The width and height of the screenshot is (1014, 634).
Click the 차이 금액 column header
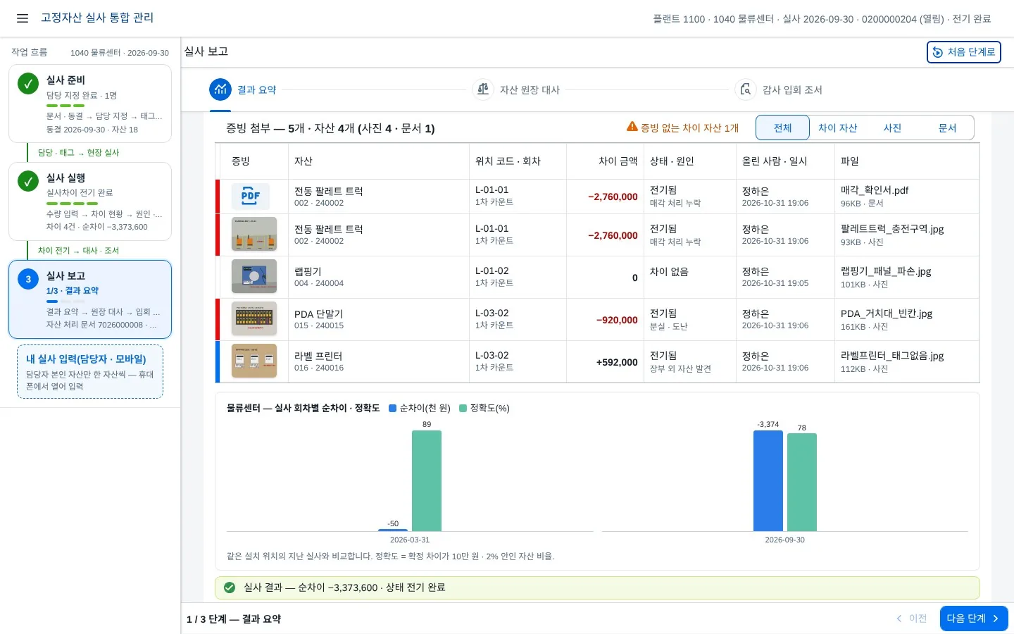[606, 161]
